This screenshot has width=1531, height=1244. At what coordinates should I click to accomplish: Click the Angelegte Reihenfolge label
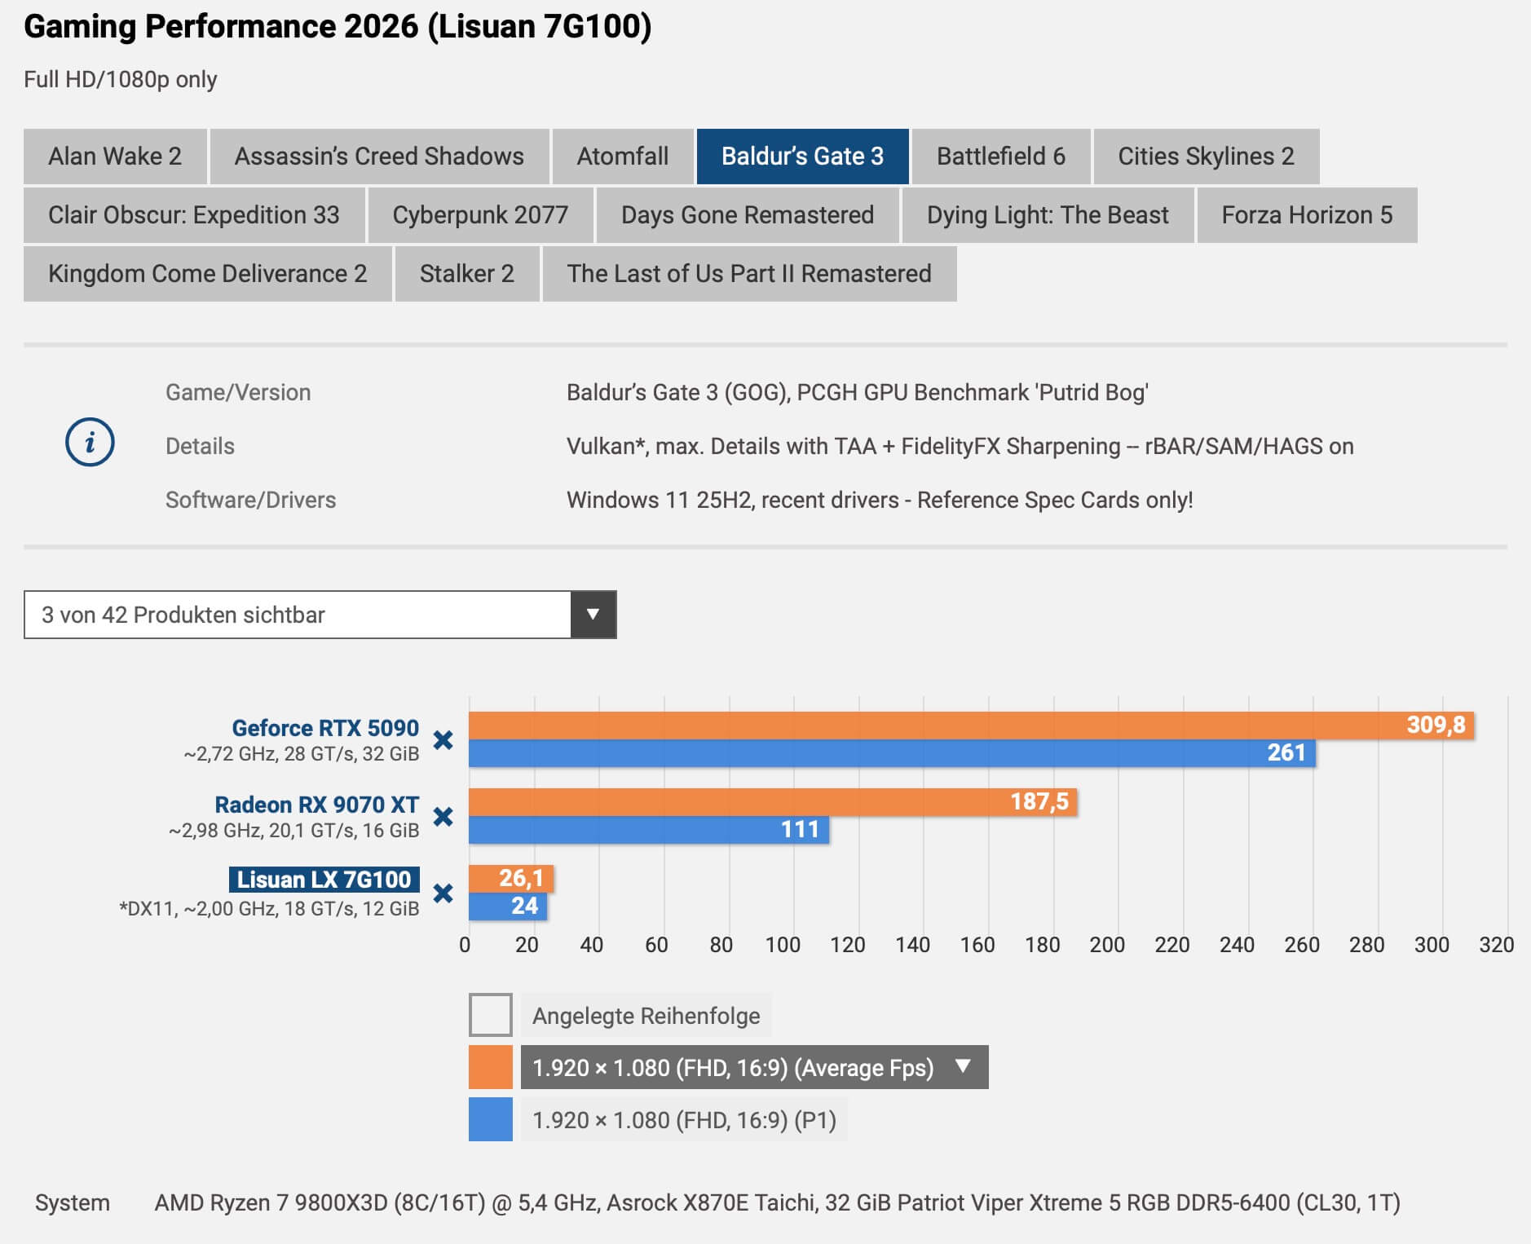(x=646, y=1015)
